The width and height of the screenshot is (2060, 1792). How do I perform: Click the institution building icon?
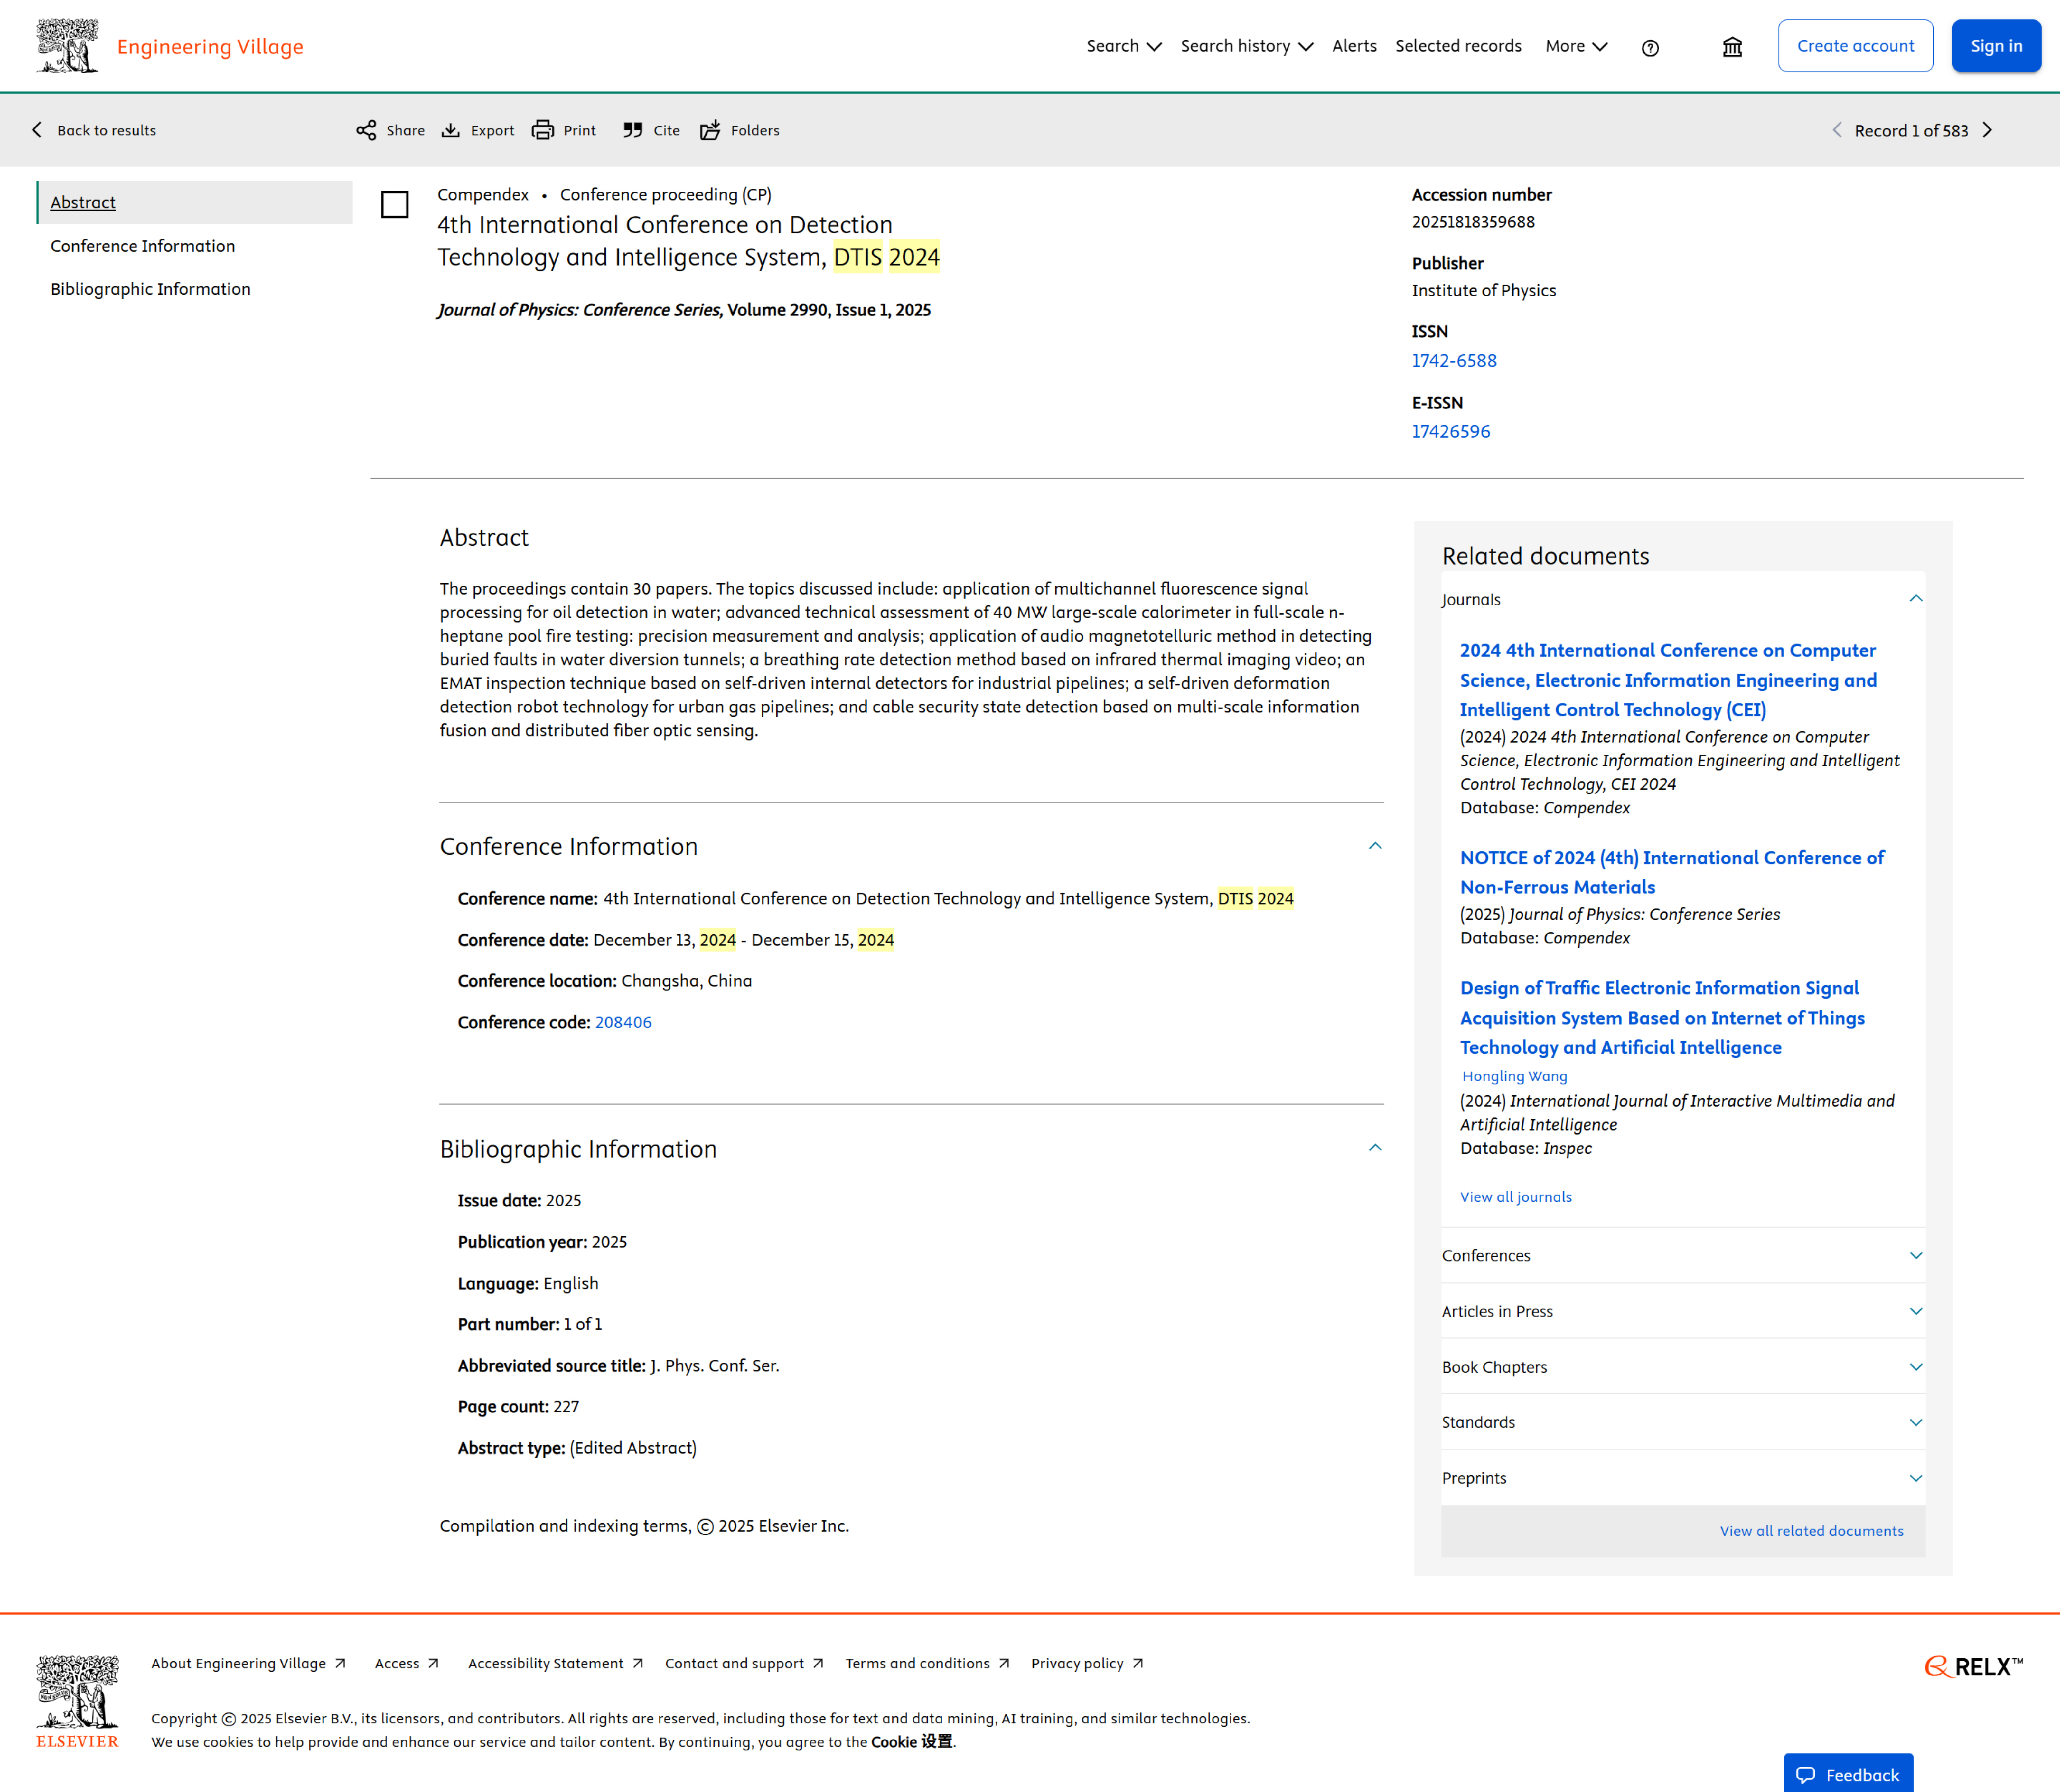point(1732,47)
